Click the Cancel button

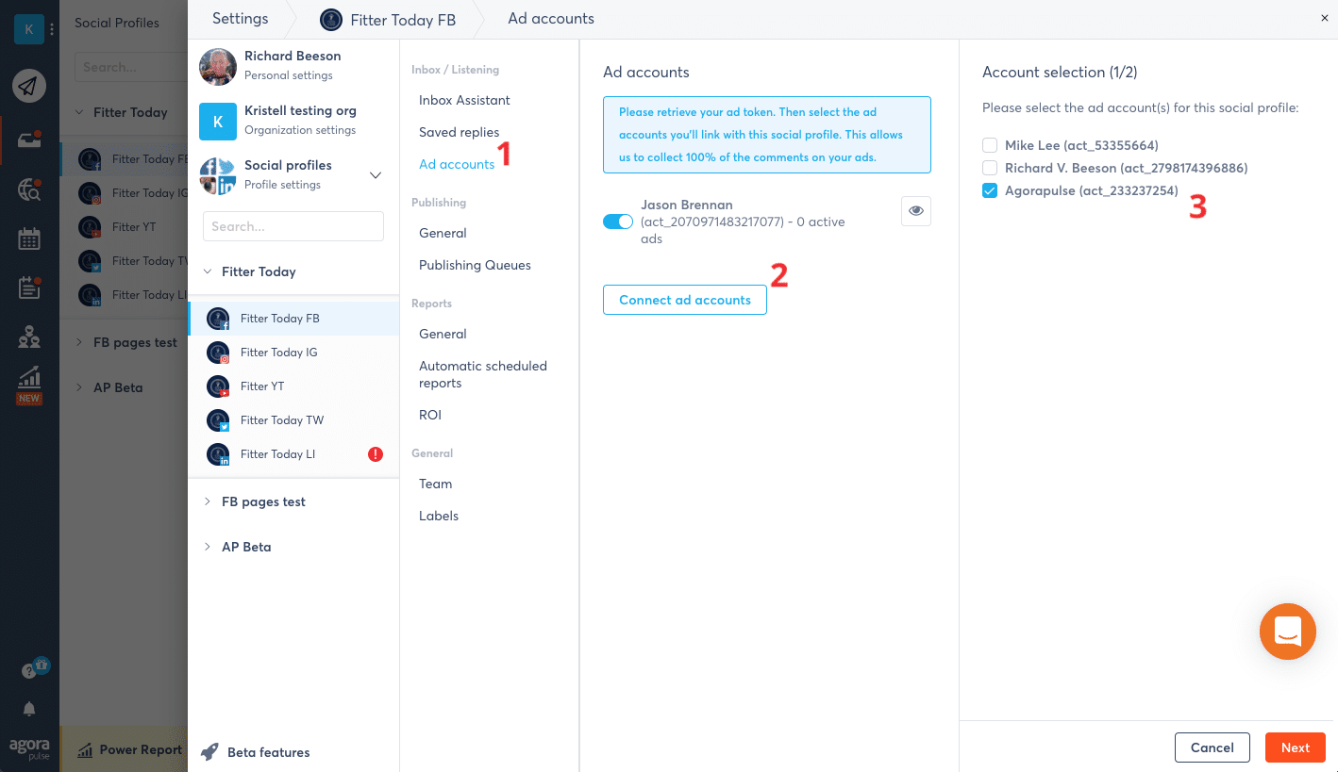1213,747
